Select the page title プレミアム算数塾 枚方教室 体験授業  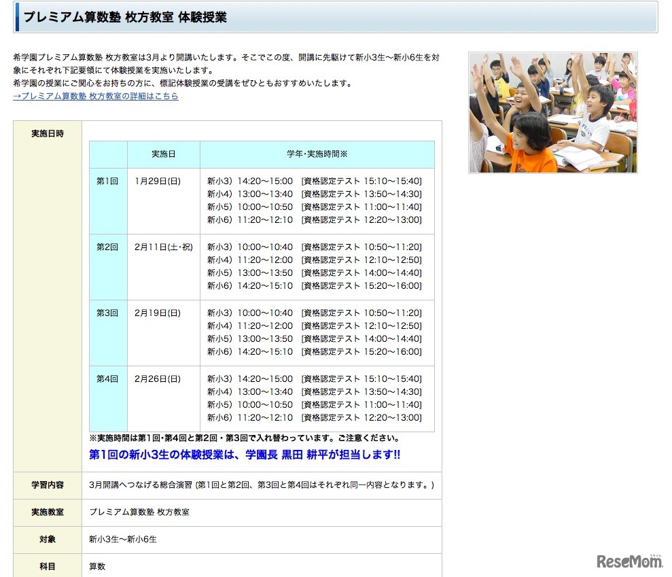point(126,17)
